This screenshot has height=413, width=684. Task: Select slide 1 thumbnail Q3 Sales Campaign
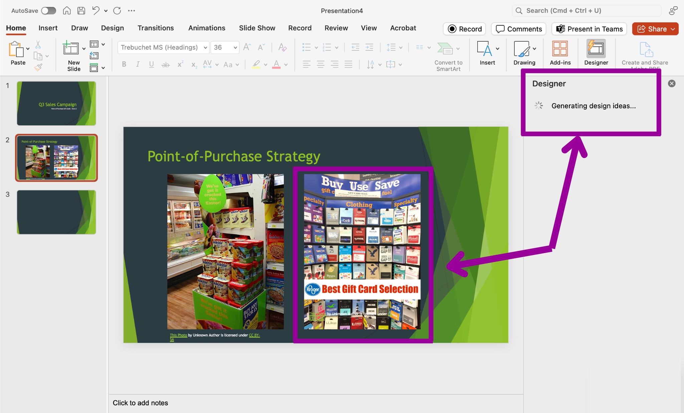56,103
